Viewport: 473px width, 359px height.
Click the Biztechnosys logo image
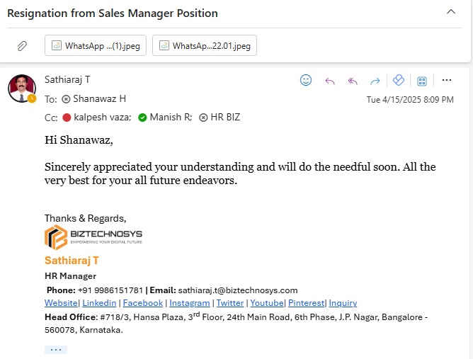click(x=93, y=237)
